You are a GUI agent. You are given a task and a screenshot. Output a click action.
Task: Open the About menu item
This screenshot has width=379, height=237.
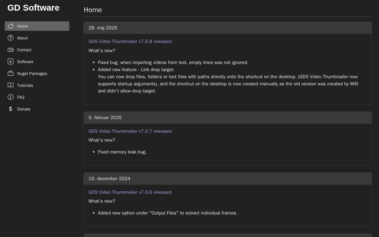(23, 38)
